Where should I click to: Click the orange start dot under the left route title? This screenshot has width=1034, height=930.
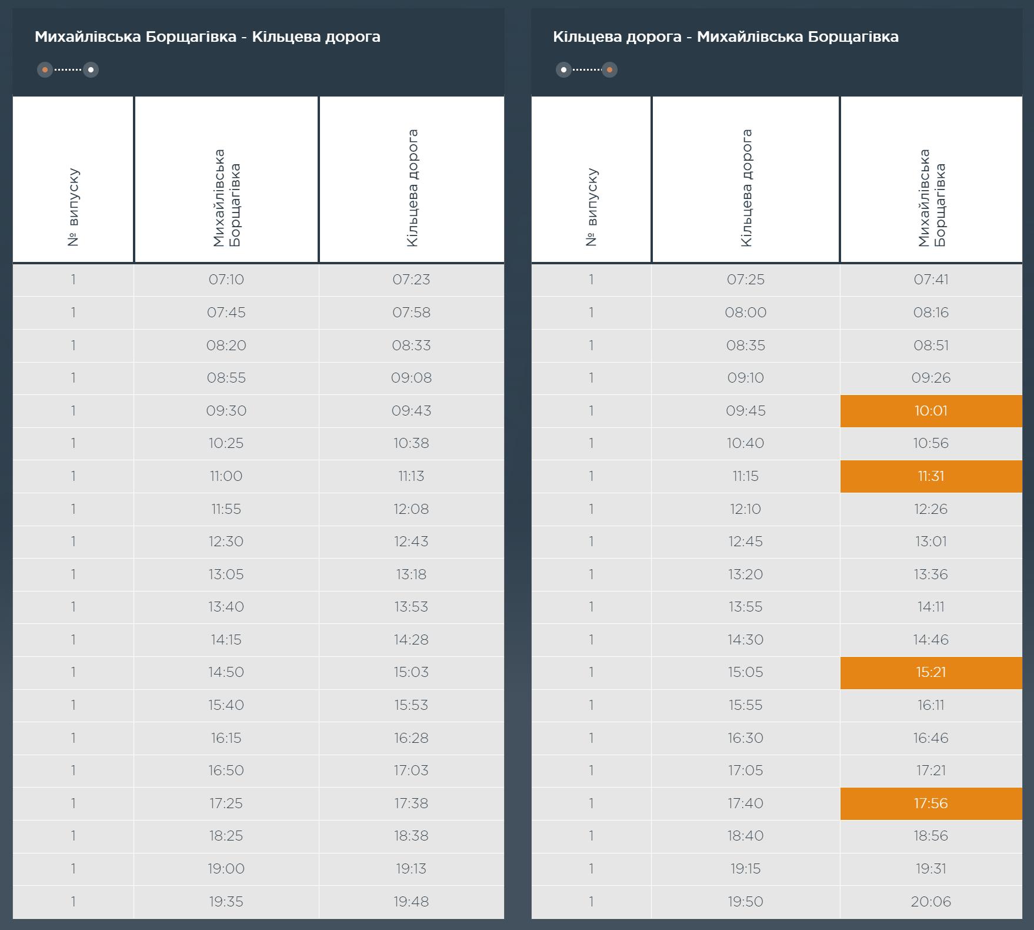pyautogui.click(x=45, y=70)
